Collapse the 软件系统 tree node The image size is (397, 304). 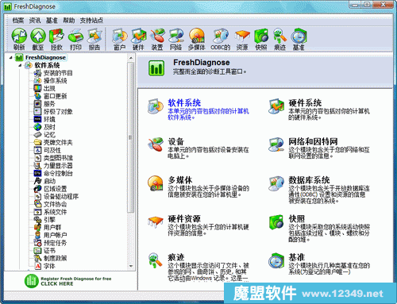(x=20, y=65)
